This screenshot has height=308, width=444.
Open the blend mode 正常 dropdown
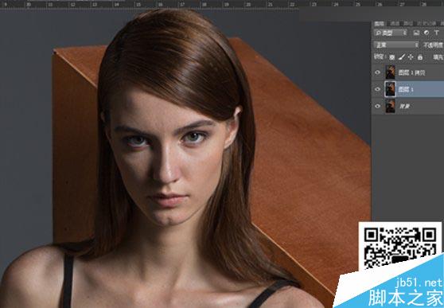point(396,45)
